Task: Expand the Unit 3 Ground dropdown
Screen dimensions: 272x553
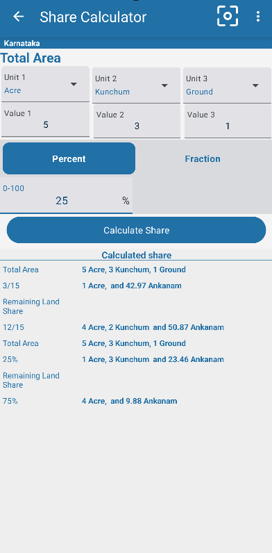Action: [x=228, y=85]
